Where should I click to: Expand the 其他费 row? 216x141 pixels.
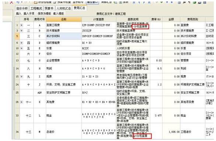22,102
